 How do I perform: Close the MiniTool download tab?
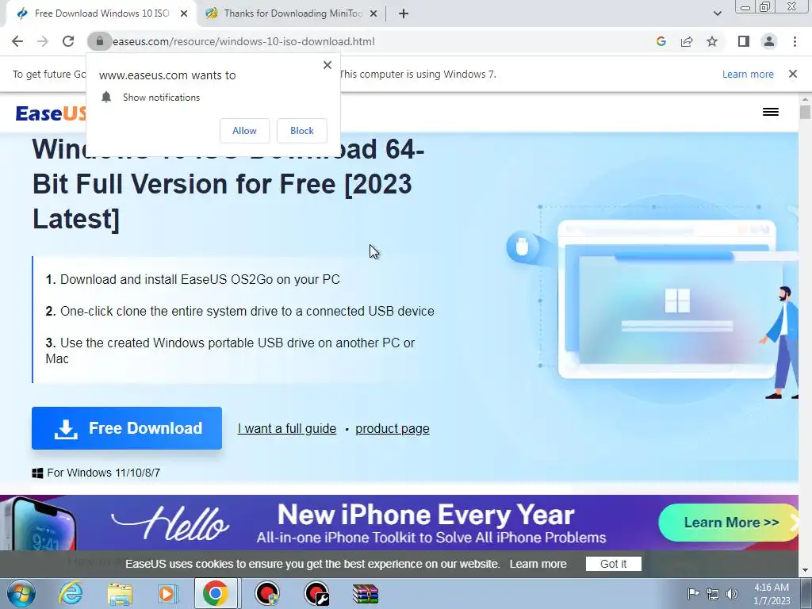(x=373, y=14)
